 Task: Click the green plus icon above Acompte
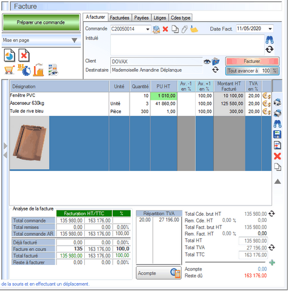click(x=272, y=263)
